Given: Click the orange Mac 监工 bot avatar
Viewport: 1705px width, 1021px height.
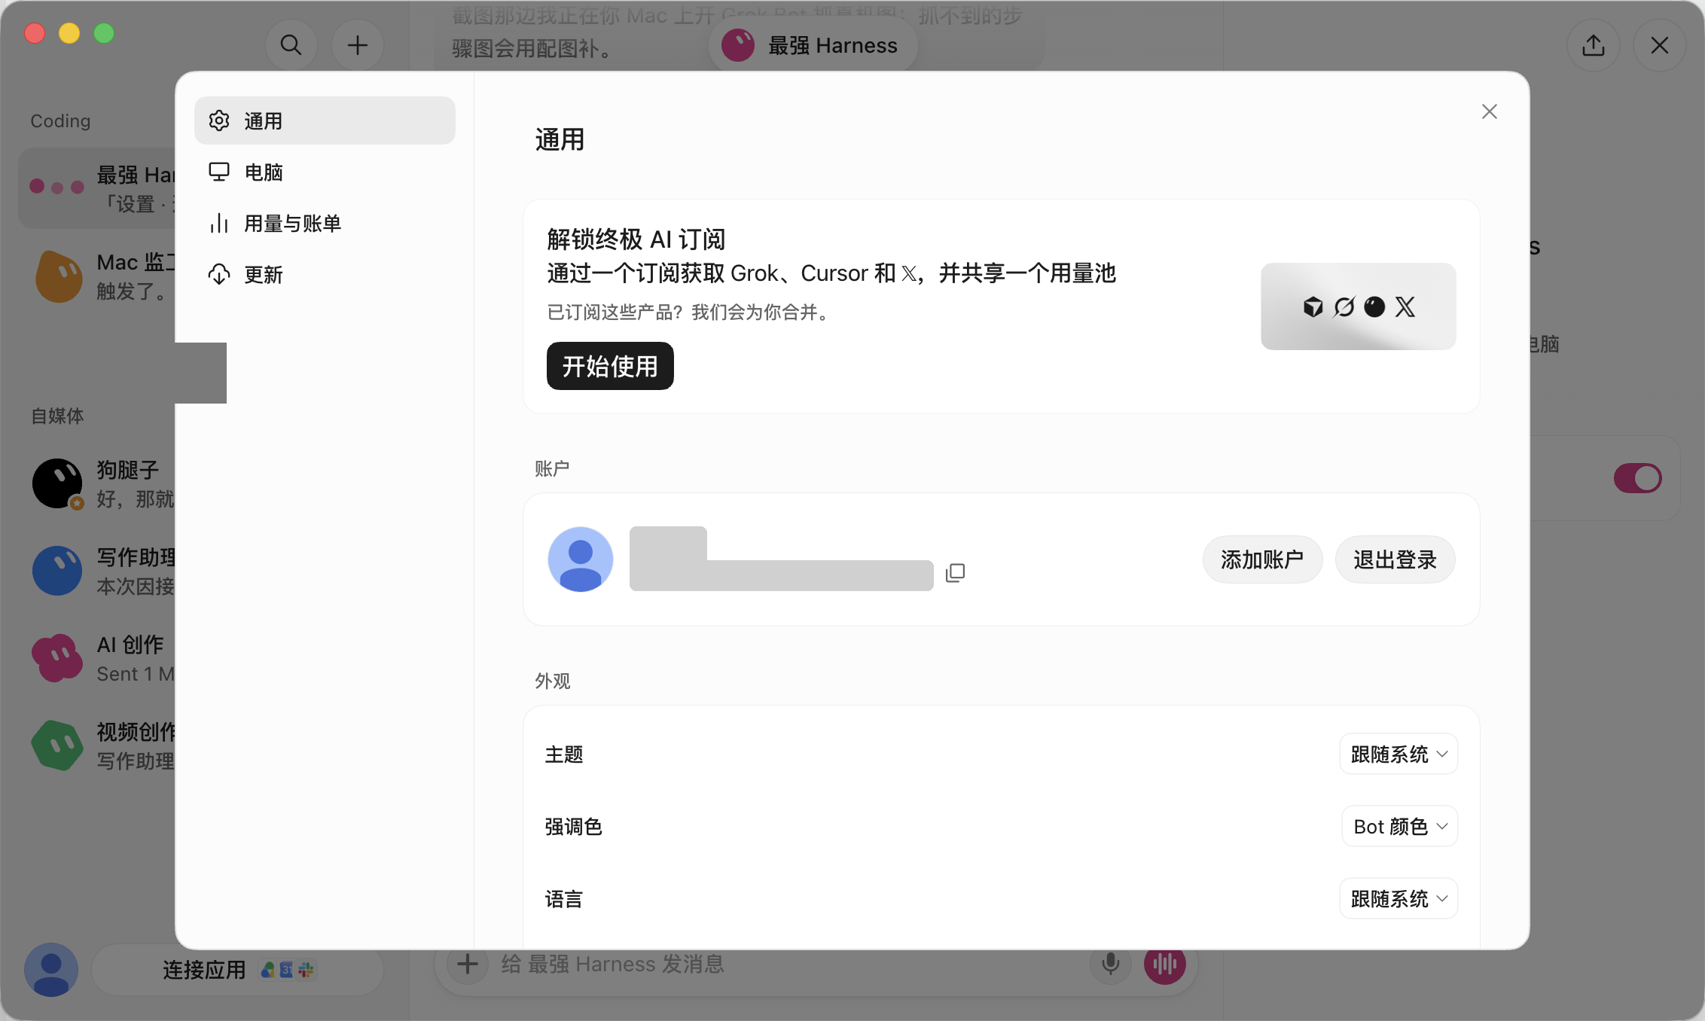Looking at the screenshot, I should coord(59,276).
